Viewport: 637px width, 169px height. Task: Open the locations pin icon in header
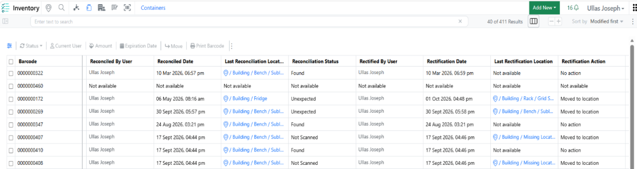pos(49,8)
